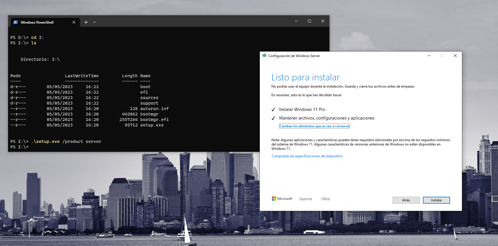Click the Soporte link

[305, 199]
